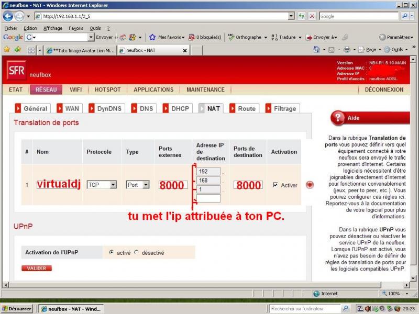Viewport: 419px width, 314px height.
Task: Click the favorites star icon
Action: [7, 50]
